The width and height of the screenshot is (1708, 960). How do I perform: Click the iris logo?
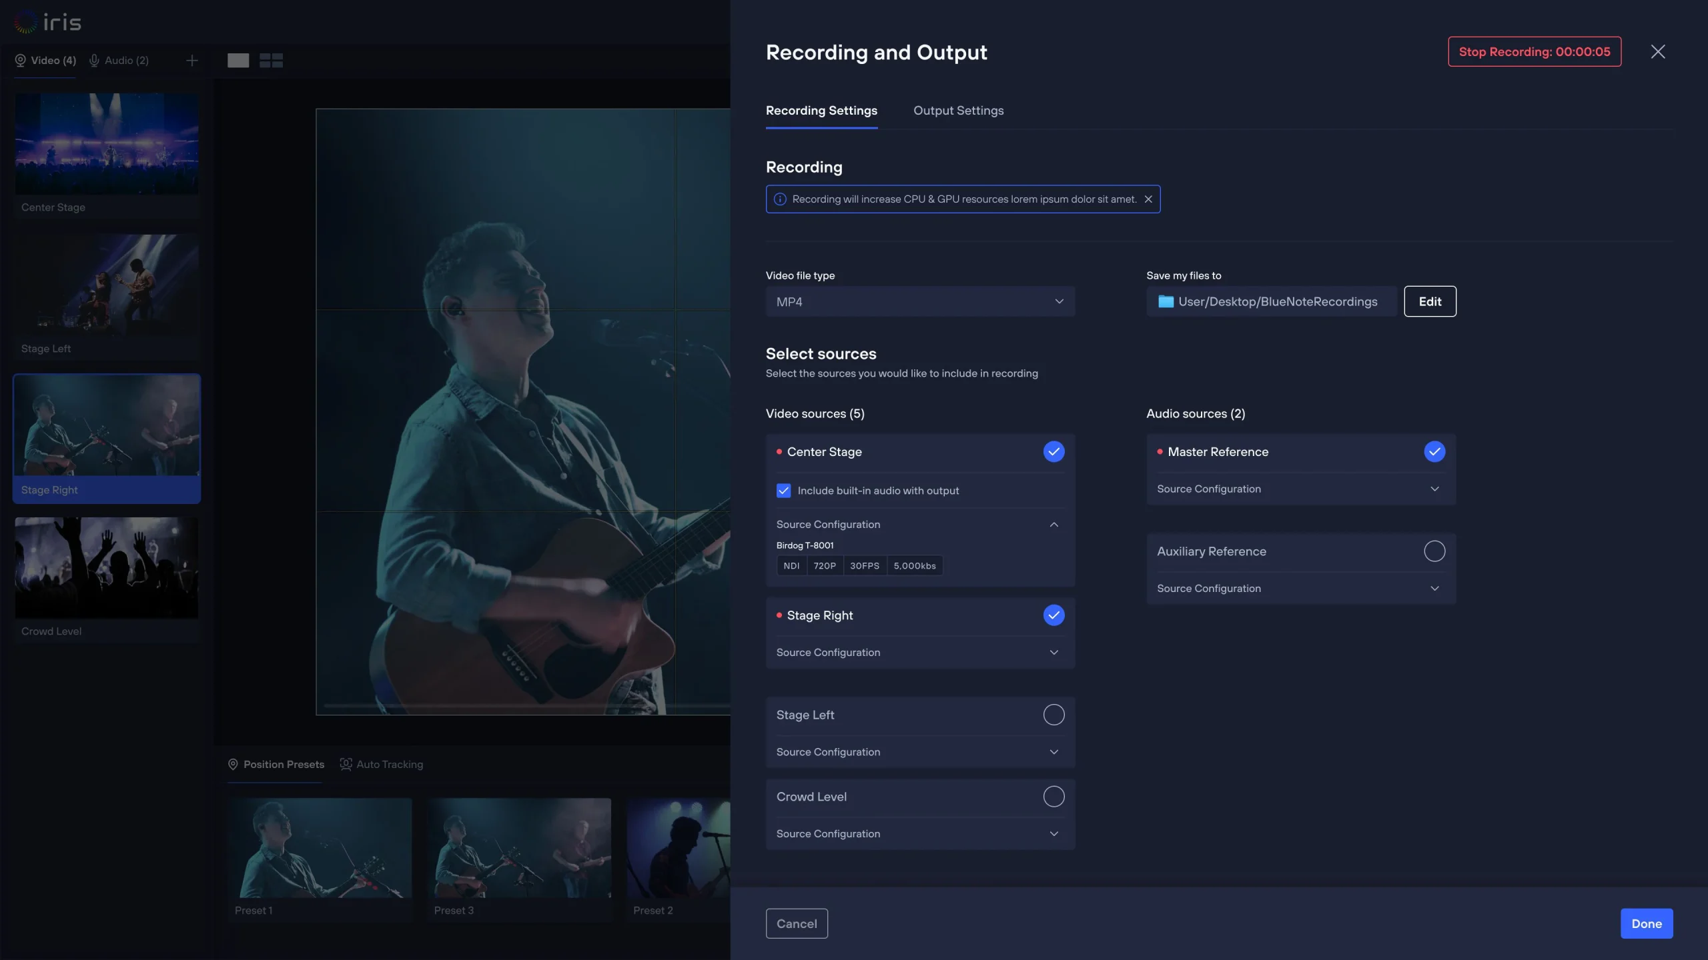click(47, 22)
